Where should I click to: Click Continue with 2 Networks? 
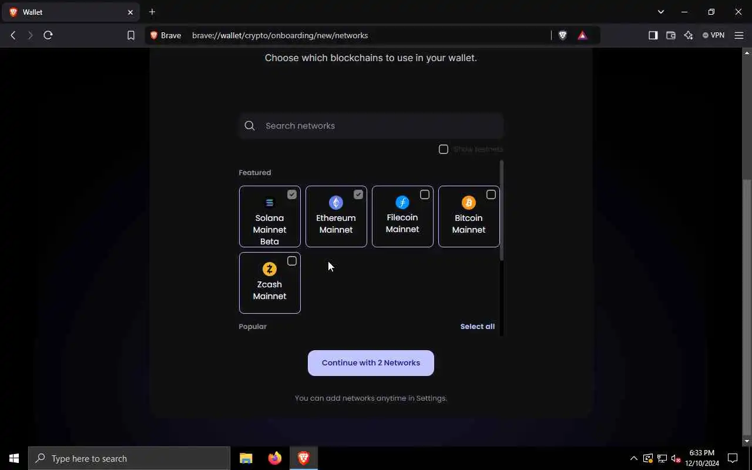[371, 363]
